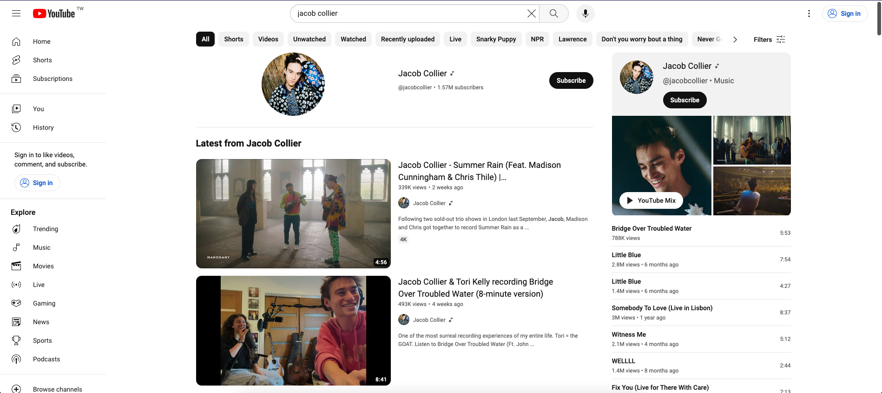Play WELLLL track
This screenshot has height=393, width=882.
point(701,366)
